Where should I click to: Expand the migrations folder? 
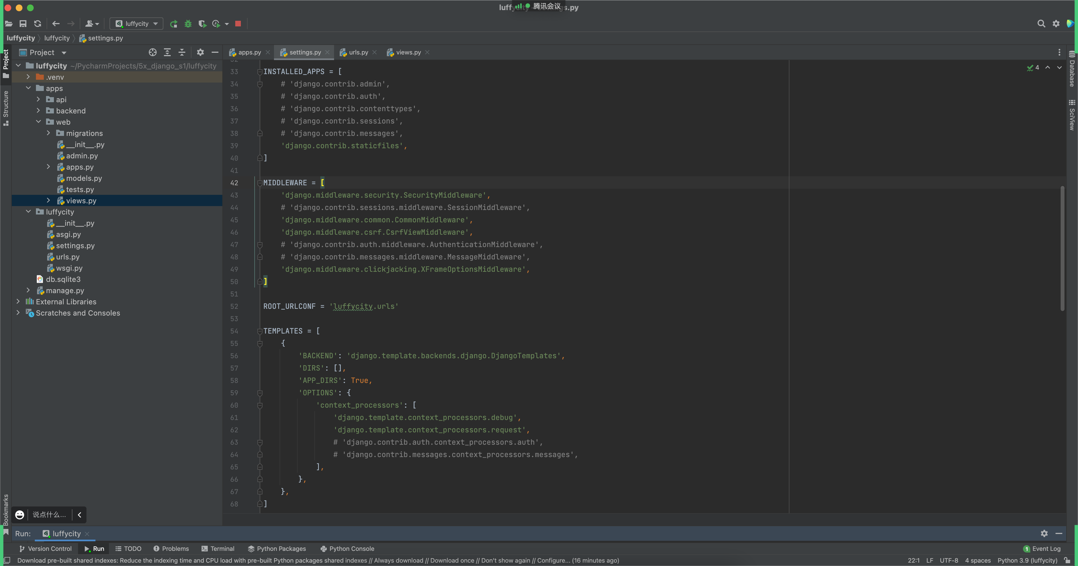[x=49, y=133]
